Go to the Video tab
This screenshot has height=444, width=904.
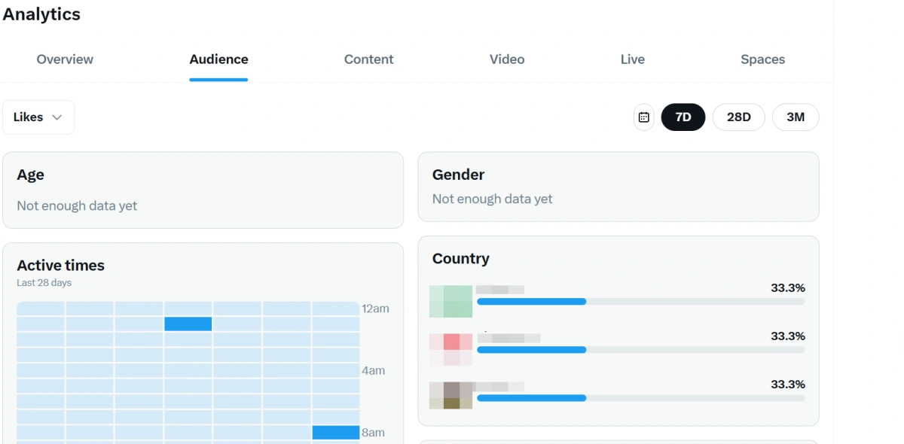click(507, 59)
